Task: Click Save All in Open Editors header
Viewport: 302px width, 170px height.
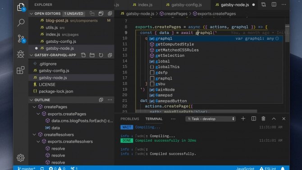Action: (x=101, y=14)
